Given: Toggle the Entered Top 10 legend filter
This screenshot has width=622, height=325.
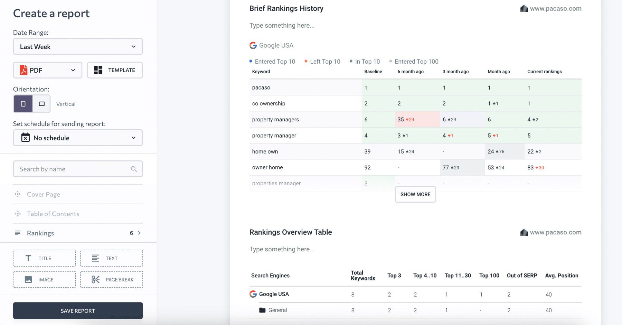Looking at the screenshot, I should tap(274, 61).
